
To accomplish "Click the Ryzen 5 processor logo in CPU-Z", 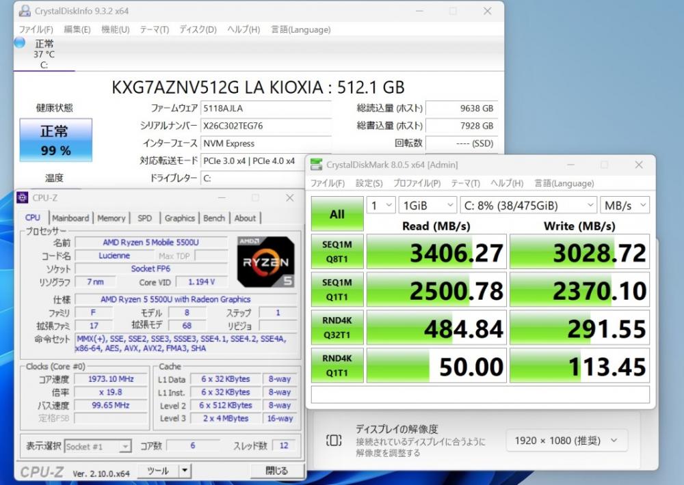I will (265, 262).
